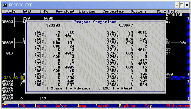Image resolution: width=191 pixels, height=109 pixels.
Task: Click line number 00026 in lower listing
Action: 7,88
